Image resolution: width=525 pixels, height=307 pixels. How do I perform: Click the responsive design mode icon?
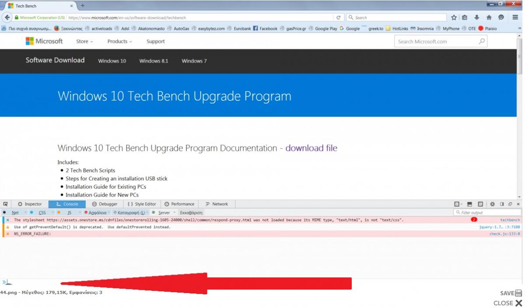point(480,204)
